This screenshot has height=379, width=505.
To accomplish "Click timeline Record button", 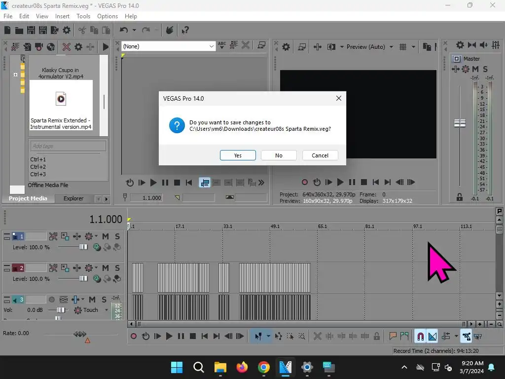I will (x=133, y=337).
